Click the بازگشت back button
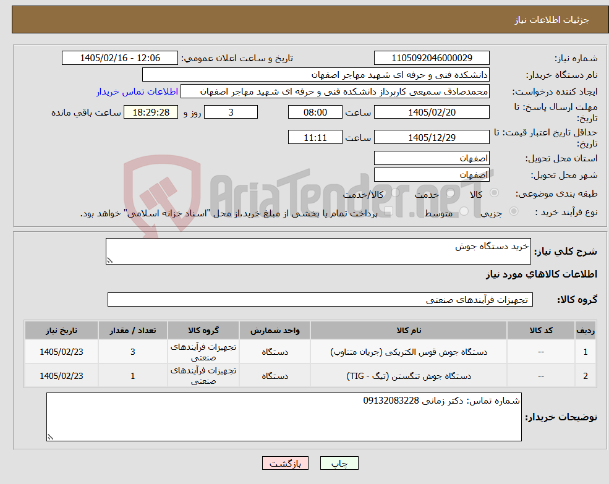 point(285,463)
